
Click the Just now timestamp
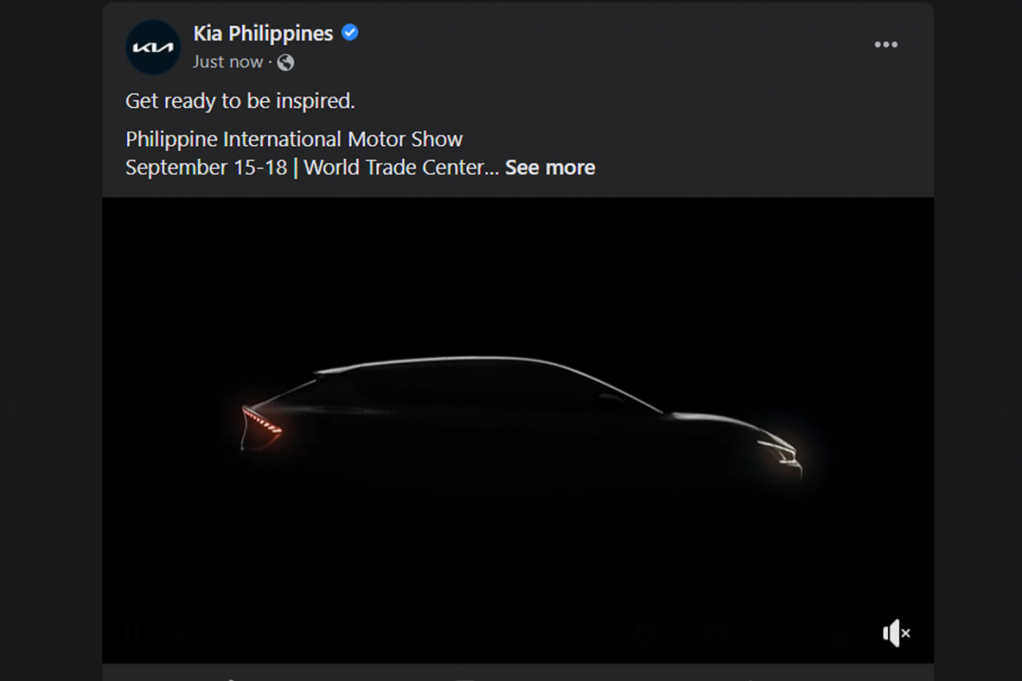[228, 62]
